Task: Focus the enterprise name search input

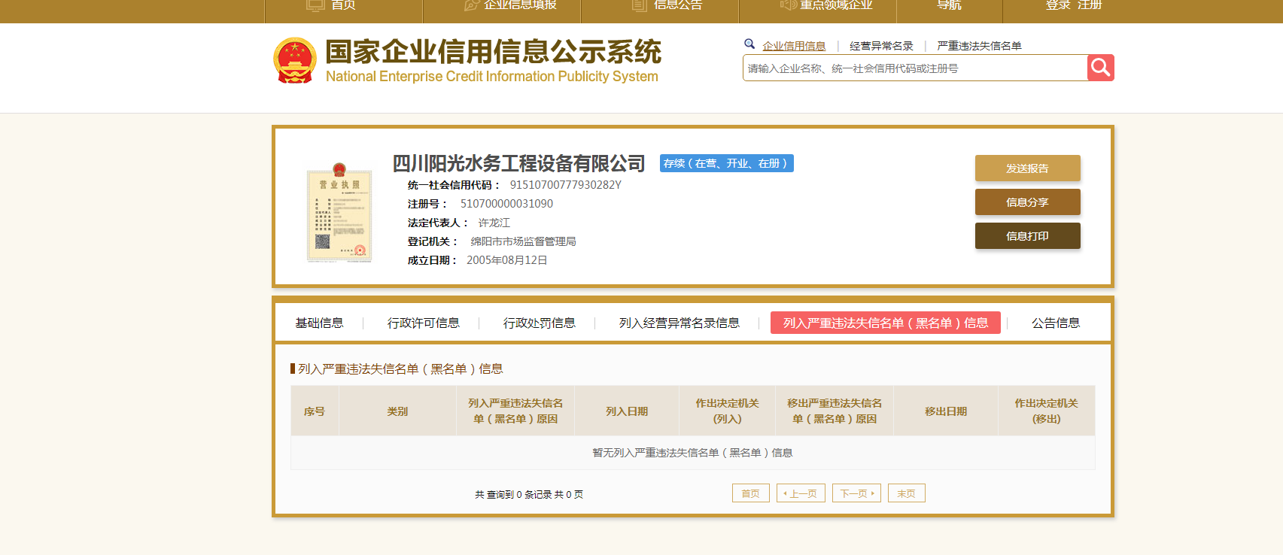Action: coord(915,68)
